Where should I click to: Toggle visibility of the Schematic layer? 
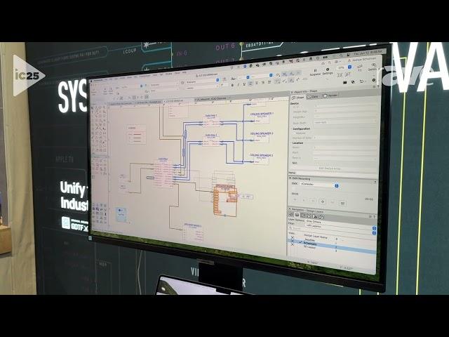(292, 242)
